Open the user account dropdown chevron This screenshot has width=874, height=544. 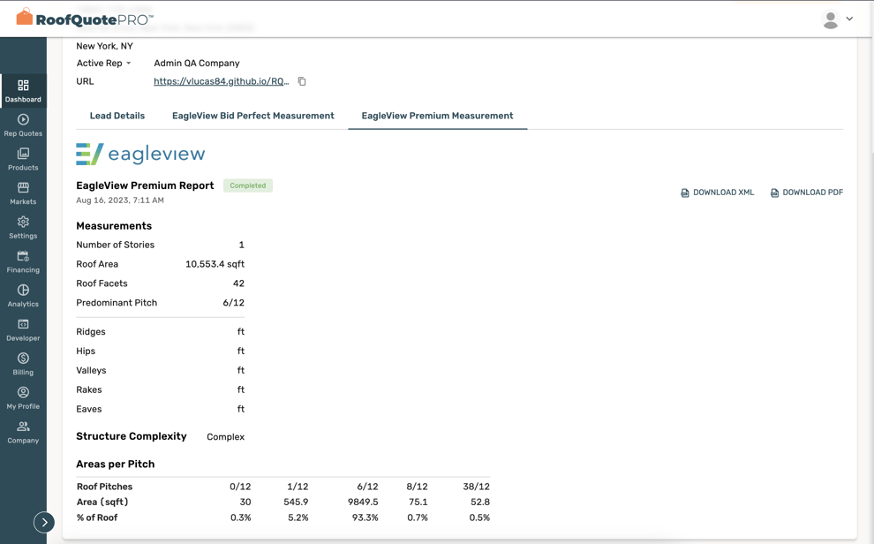pyautogui.click(x=849, y=19)
